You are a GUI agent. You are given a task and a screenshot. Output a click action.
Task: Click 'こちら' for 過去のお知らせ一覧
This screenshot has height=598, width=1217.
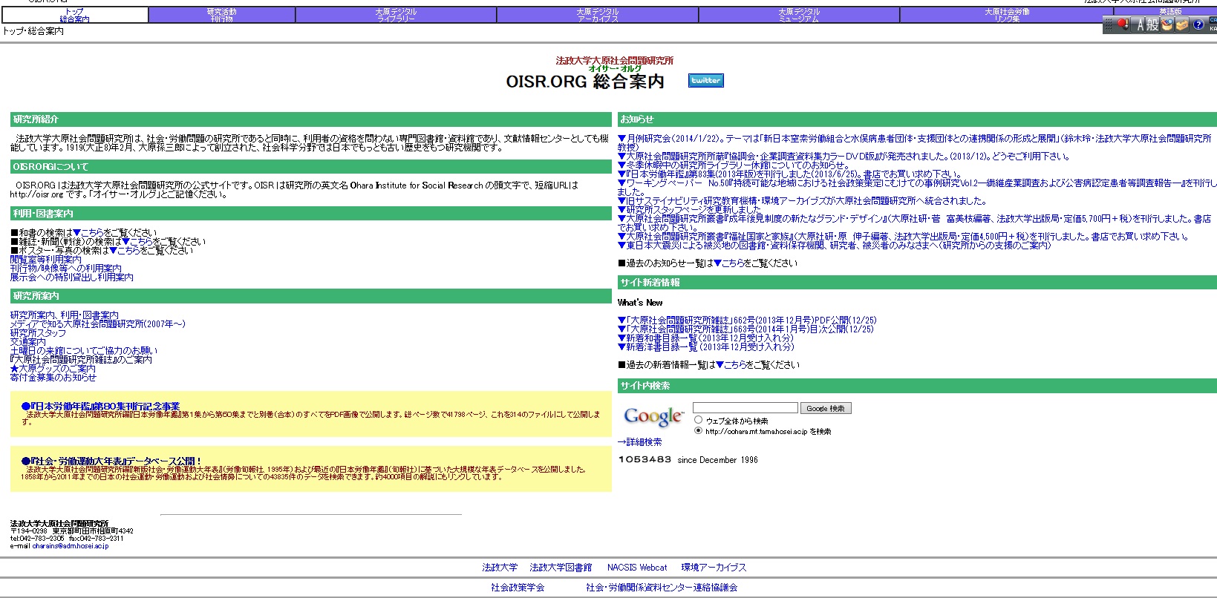(728, 263)
